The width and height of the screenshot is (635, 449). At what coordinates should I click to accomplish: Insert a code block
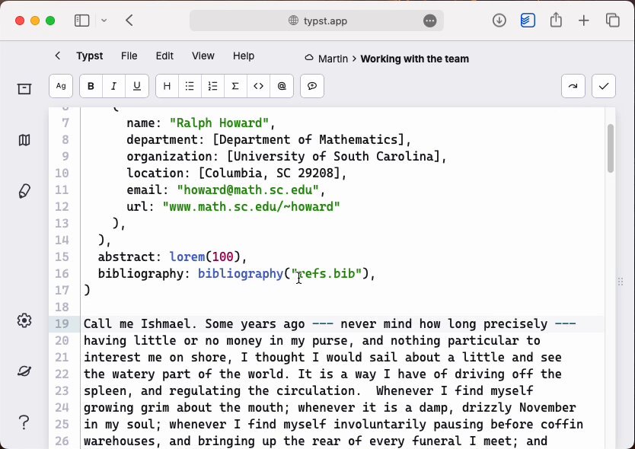[x=258, y=86]
